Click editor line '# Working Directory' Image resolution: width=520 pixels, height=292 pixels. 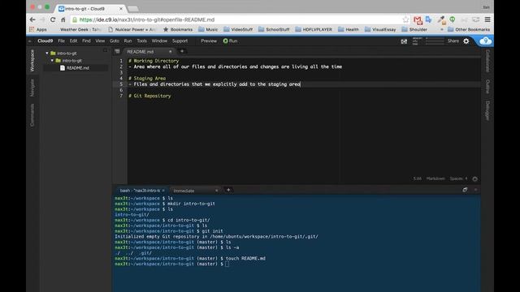pyautogui.click(x=154, y=61)
